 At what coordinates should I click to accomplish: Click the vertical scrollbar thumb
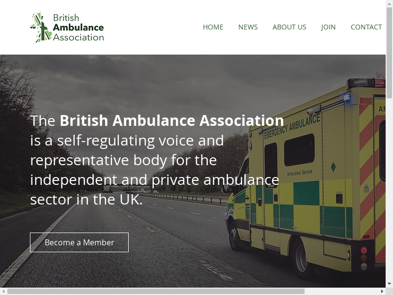(x=389, y=53)
